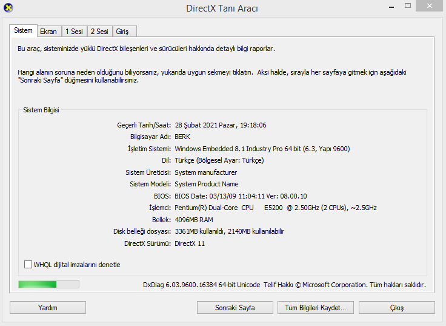
Task: Open the 2 Sesi tab
Action: 99,32
